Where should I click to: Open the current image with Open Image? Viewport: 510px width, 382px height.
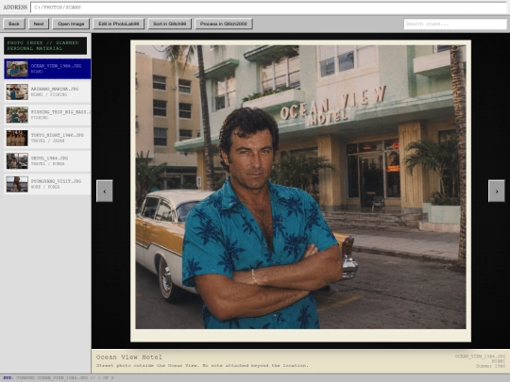[71, 24]
